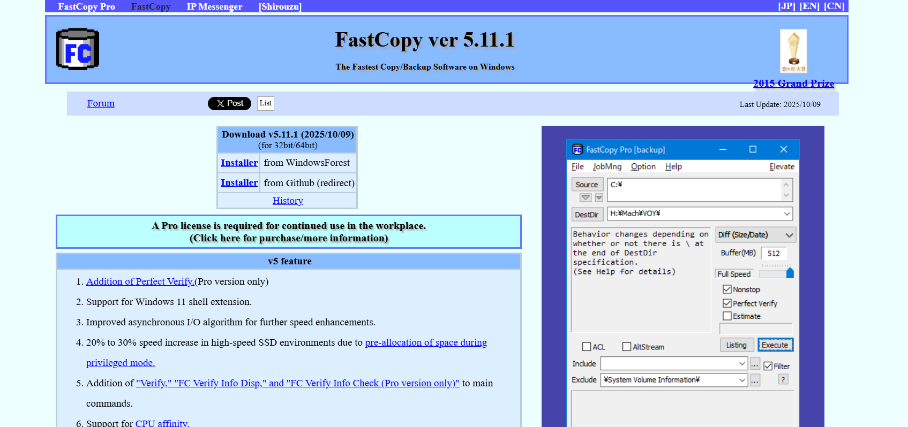Click the Buffer(MB) 512 field
The image size is (908, 427).
pos(774,254)
